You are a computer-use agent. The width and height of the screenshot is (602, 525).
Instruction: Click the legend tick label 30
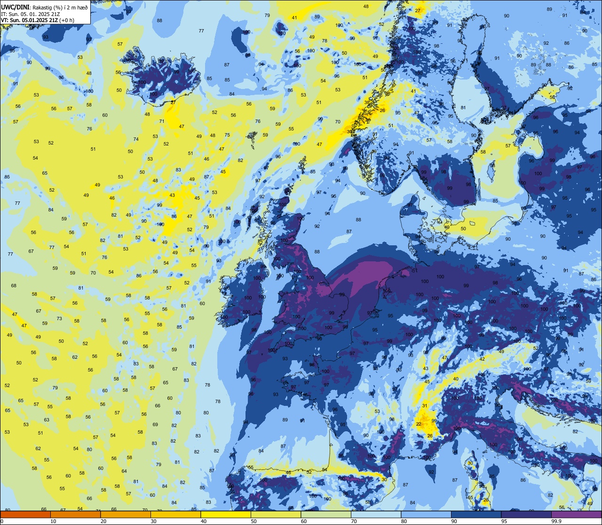(153, 521)
